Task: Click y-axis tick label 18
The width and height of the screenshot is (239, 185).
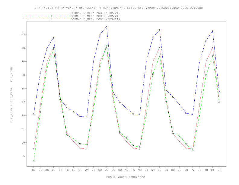Action: tap(23, 143)
